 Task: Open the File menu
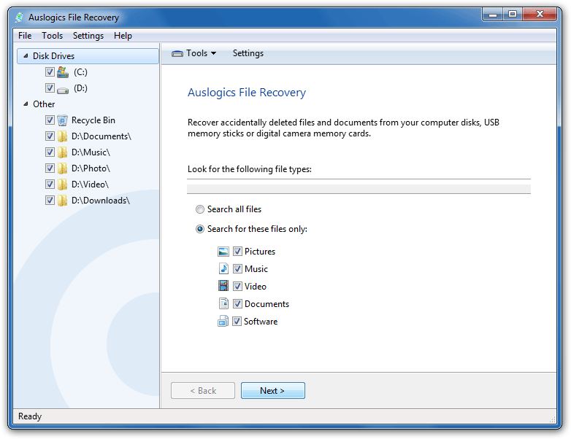click(x=25, y=36)
